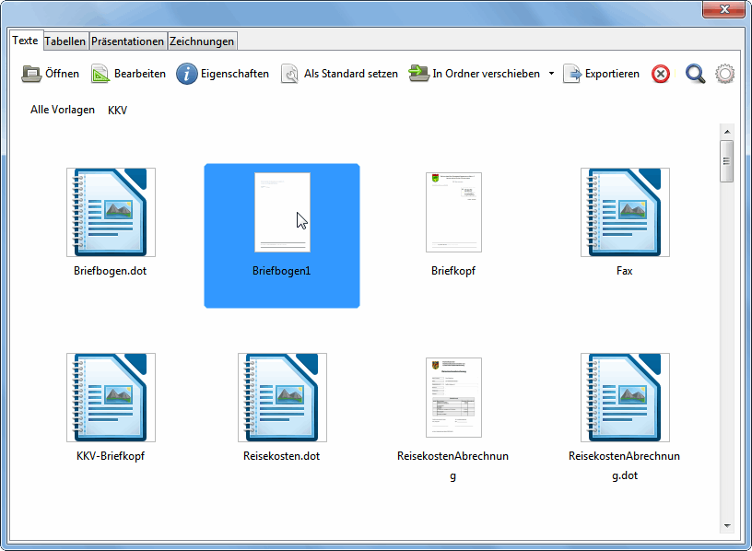Select the Reisekosten.dot template
This screenshot has height=551, width=752.
tap(282, 397)
